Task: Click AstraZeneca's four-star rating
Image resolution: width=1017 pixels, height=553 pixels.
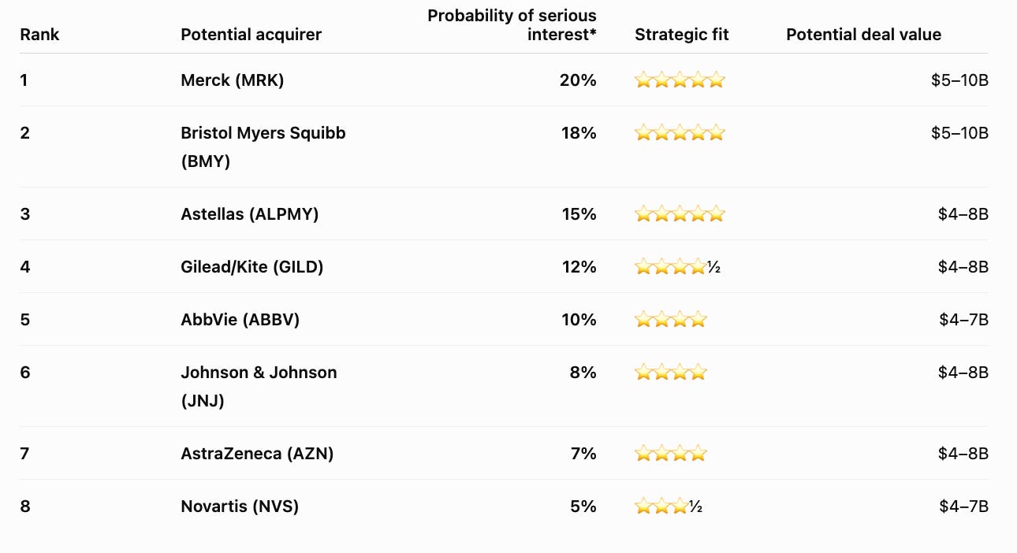Action: pos(671,453)
